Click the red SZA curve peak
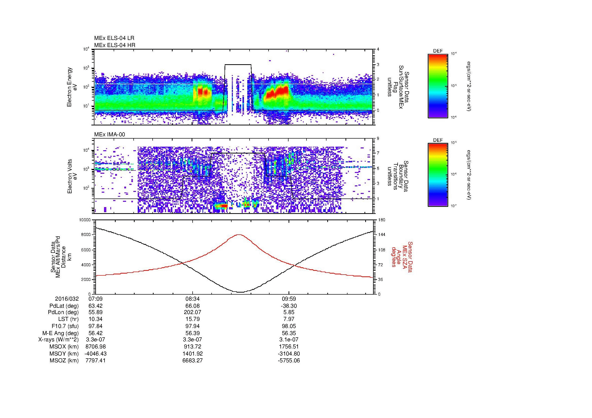This screenshot has height=418, width=592. coord(239,235)
